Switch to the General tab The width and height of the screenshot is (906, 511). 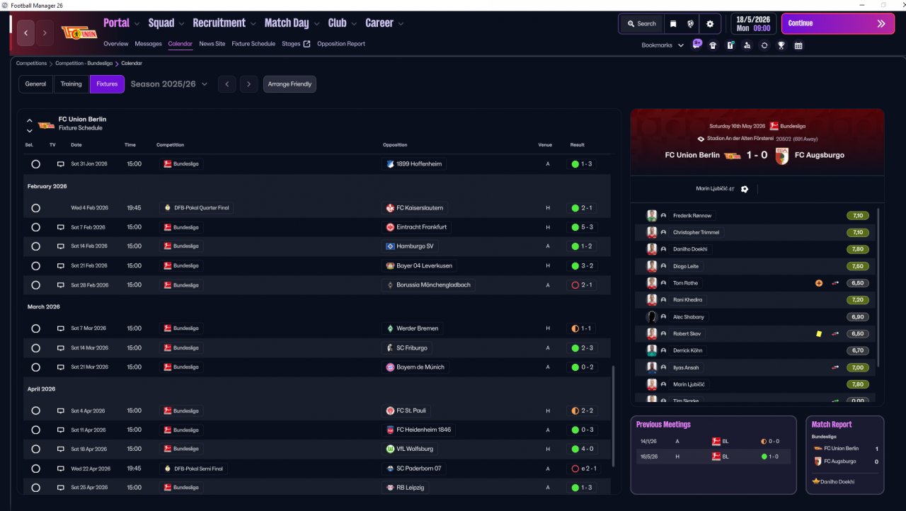(x=35, y=84)
